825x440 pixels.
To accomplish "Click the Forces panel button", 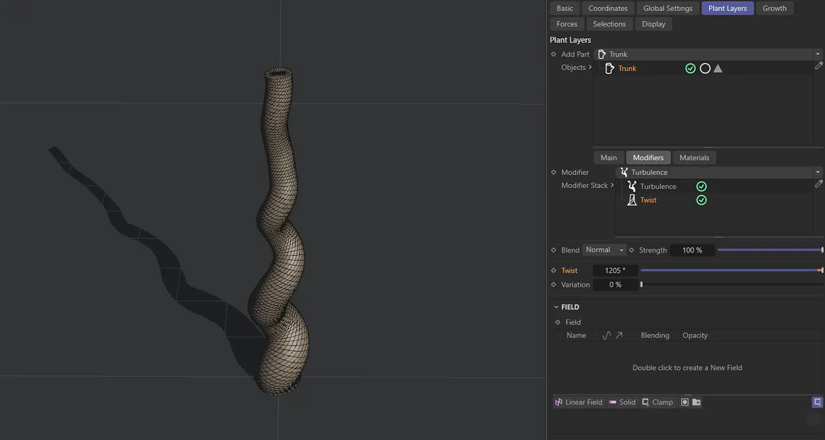I will (566, 23).
